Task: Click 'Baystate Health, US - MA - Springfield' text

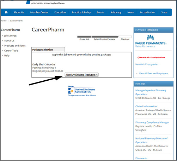Action: click(x=148, y=128)
